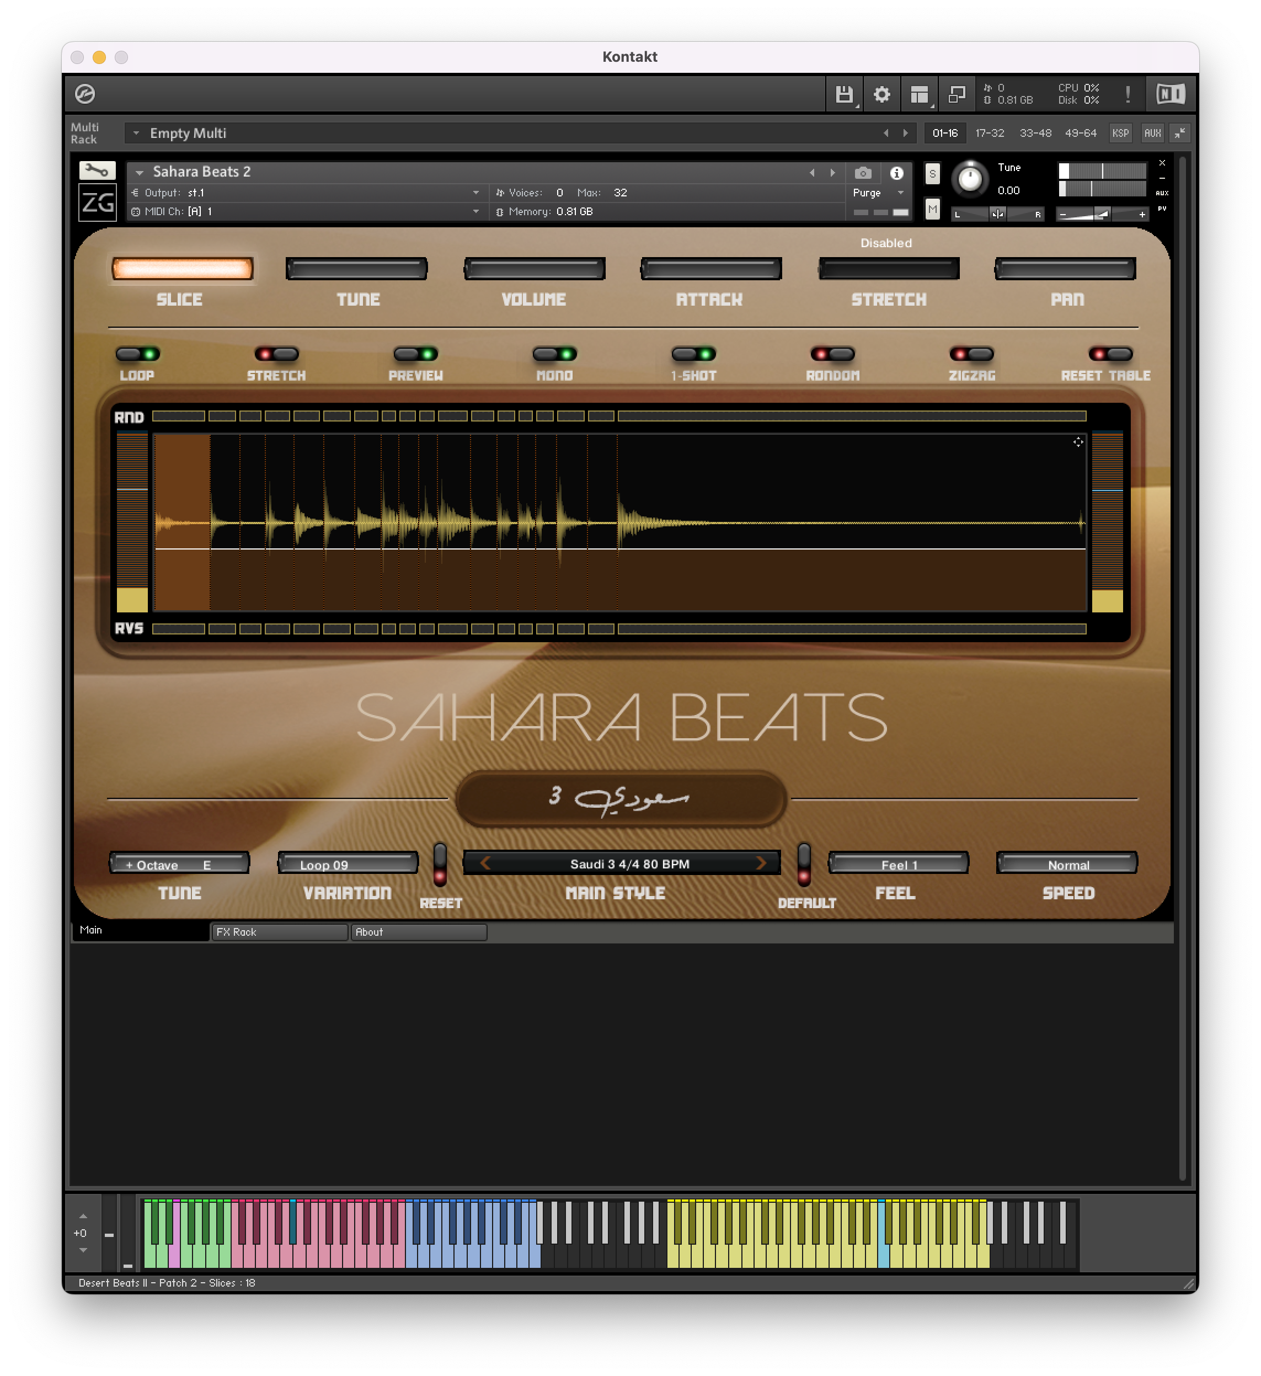The width and height of the screenshot is (1261, 1376).
Task: Toggle the STRETCH switch in switch row
Action: click(x=276, y=354)
